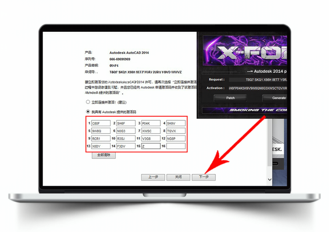Click activation code field 8 containing TQVX

point(176,131)
